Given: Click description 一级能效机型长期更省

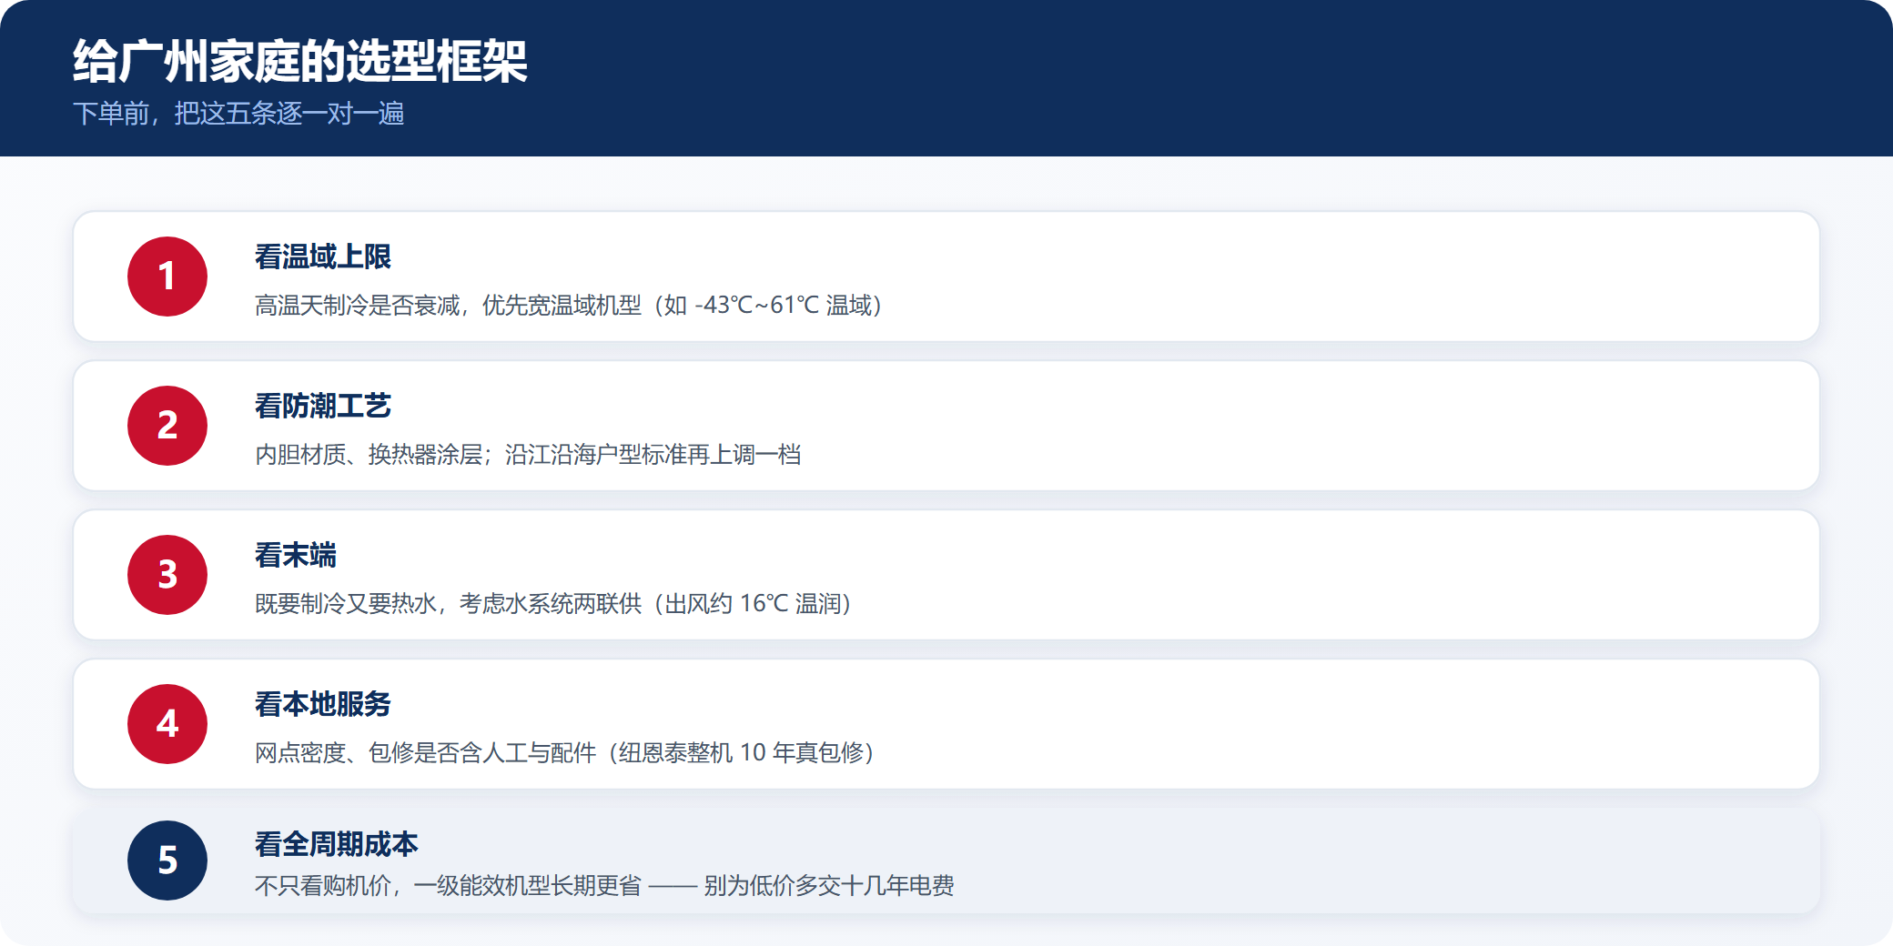Looking at the screenshot, I should point(604,885).
